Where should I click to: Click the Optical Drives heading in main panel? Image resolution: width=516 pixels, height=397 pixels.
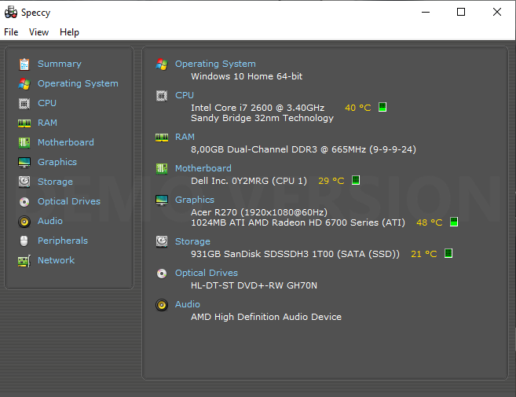point(206,273)
